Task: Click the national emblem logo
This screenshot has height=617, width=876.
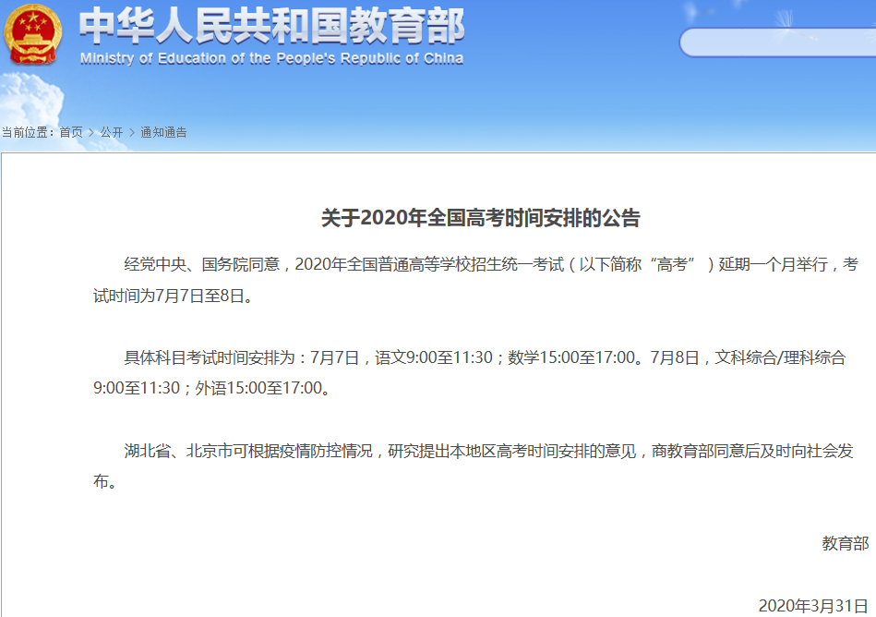Action: pyautogui.click(x=33, y=35)
